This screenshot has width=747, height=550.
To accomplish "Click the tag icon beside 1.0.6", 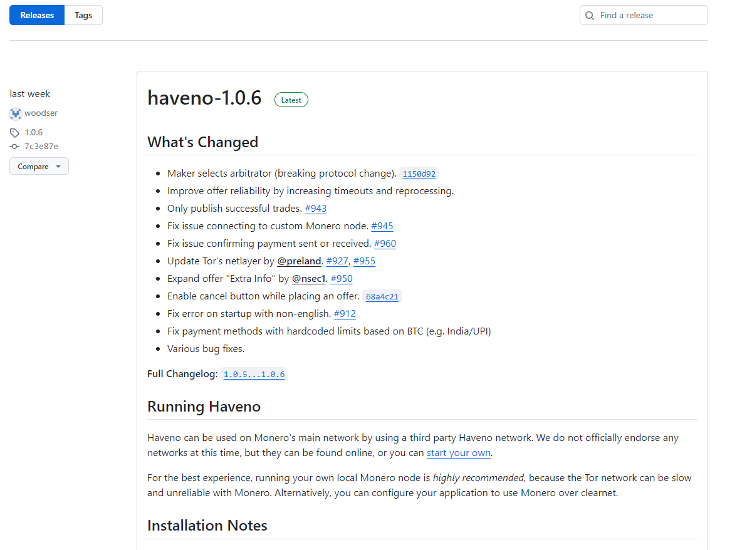I will point(15,133).
